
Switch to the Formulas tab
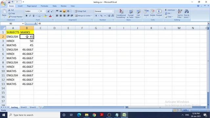coord(45,6)
